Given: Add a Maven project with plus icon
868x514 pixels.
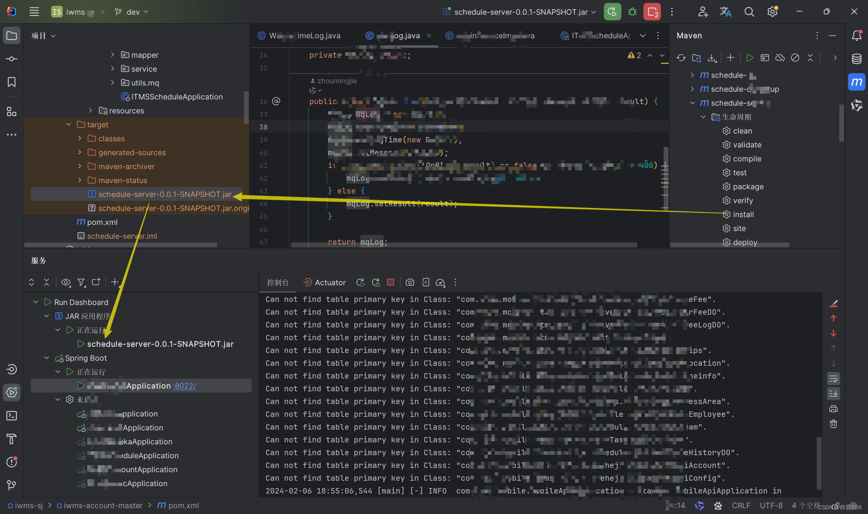Looking at the screenshot, I should (730, 58).
